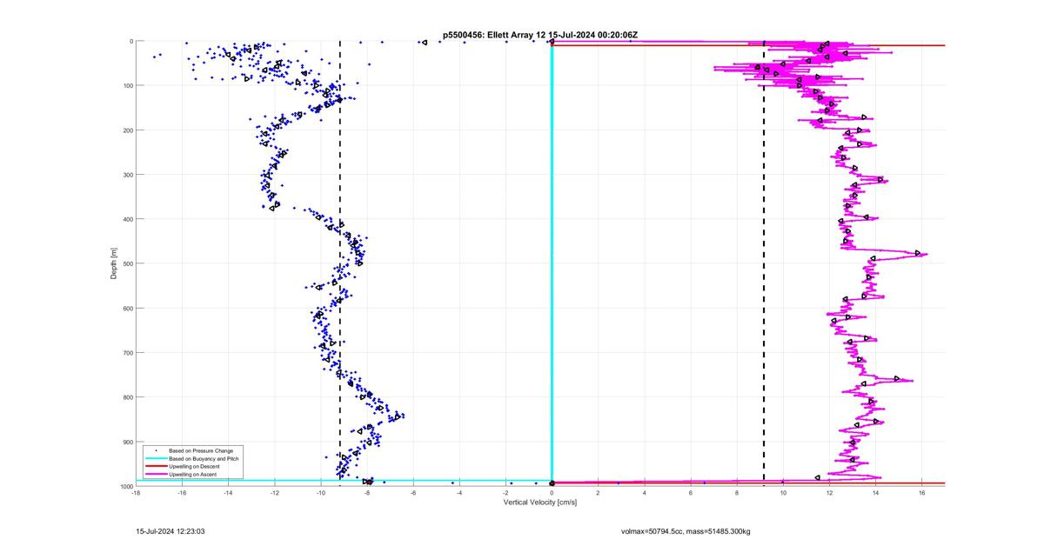
Task: Click x-axis tick label '-10'
Action: pyautogui.click(x=320, y=493)
